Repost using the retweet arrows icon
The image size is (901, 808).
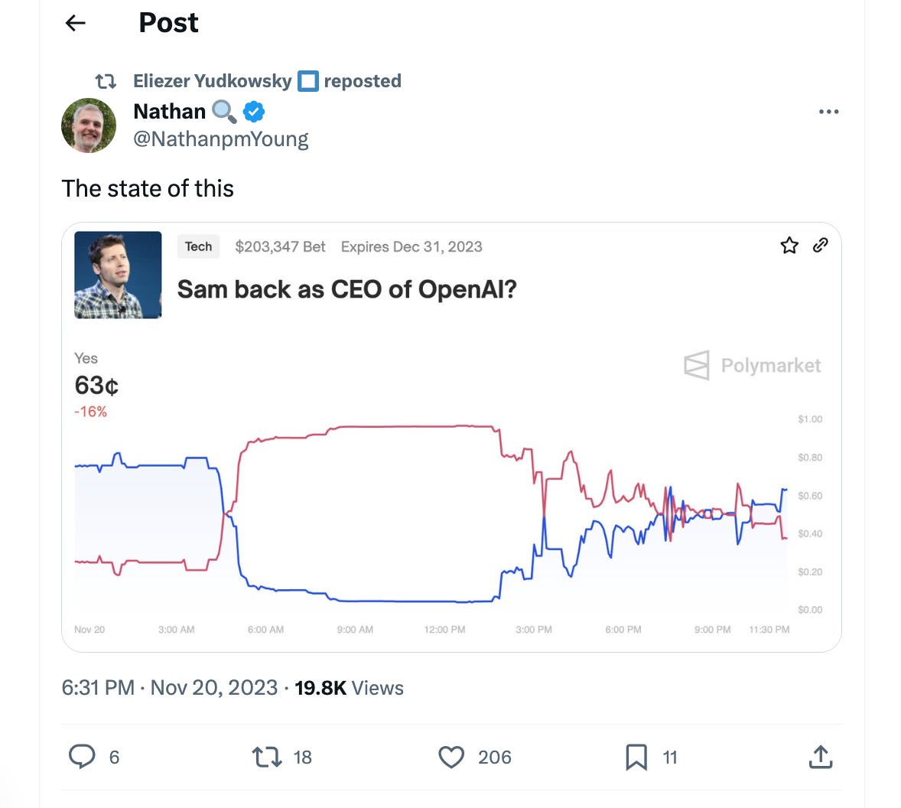(x=267, y=757)
